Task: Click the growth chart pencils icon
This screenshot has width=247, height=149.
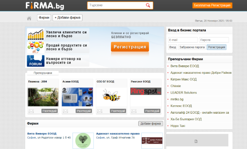Action: (36, 34)
